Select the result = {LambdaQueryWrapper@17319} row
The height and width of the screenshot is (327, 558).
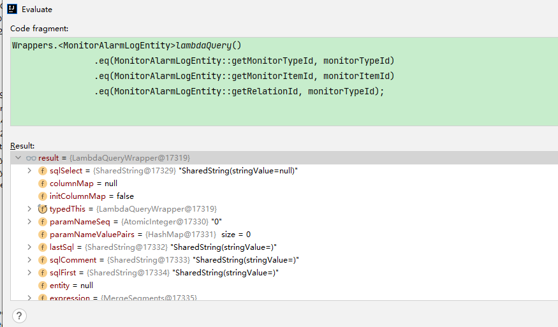tap(284, 157)
